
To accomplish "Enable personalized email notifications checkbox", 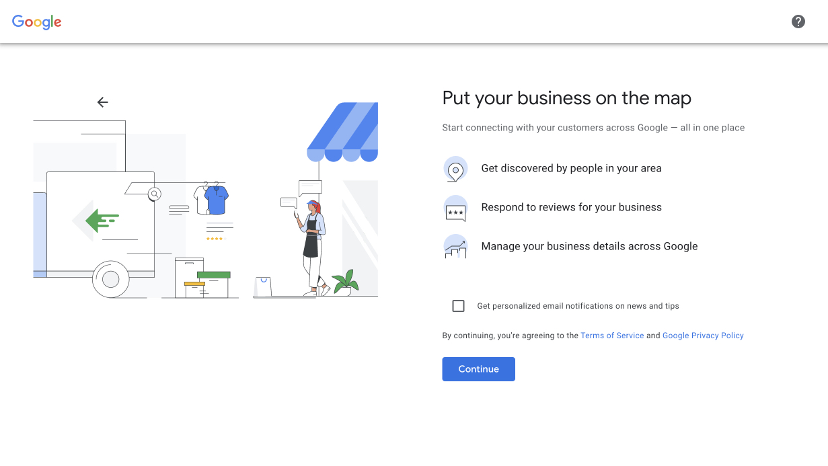I will (x=458, y=306).
